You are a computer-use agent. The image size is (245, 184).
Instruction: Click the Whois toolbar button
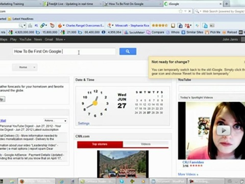pyautogui.click(x=173, y=32)
